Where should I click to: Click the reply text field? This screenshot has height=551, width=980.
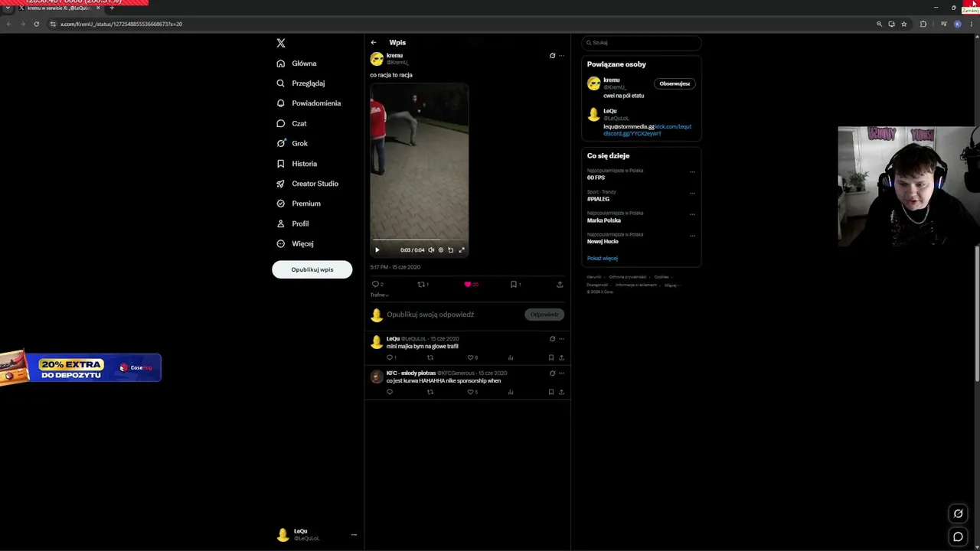(453, 315)
